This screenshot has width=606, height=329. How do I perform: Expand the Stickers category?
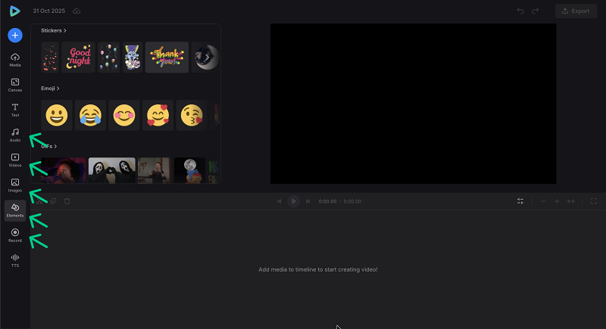coord(54,30)
